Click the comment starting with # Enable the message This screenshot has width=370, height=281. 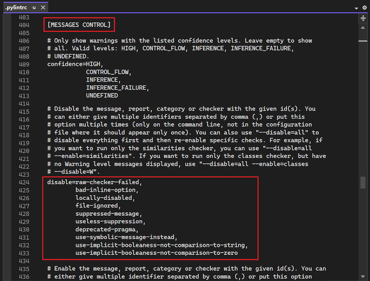coord(138,268)
